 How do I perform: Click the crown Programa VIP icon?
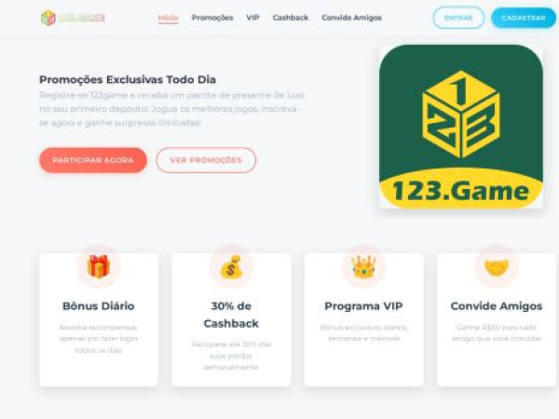click(x=363, y=266)
